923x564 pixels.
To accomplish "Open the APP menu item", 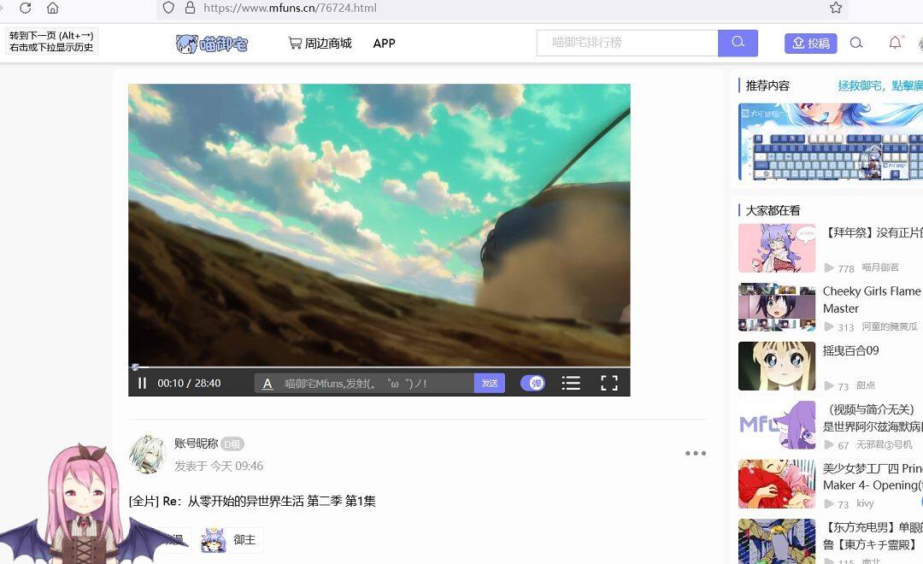I will point(384,43).
